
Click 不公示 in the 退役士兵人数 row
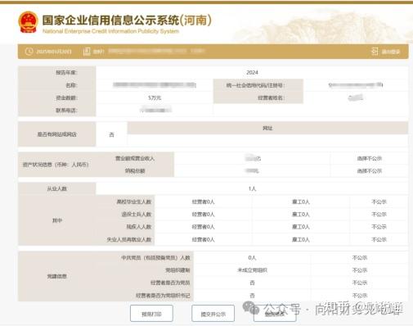pos(379,215)
